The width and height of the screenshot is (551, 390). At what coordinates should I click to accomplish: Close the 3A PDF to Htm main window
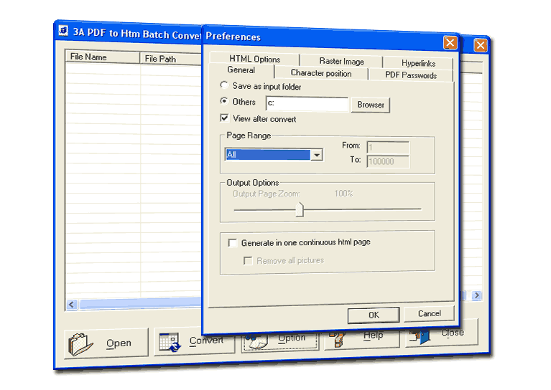(481, 45)
